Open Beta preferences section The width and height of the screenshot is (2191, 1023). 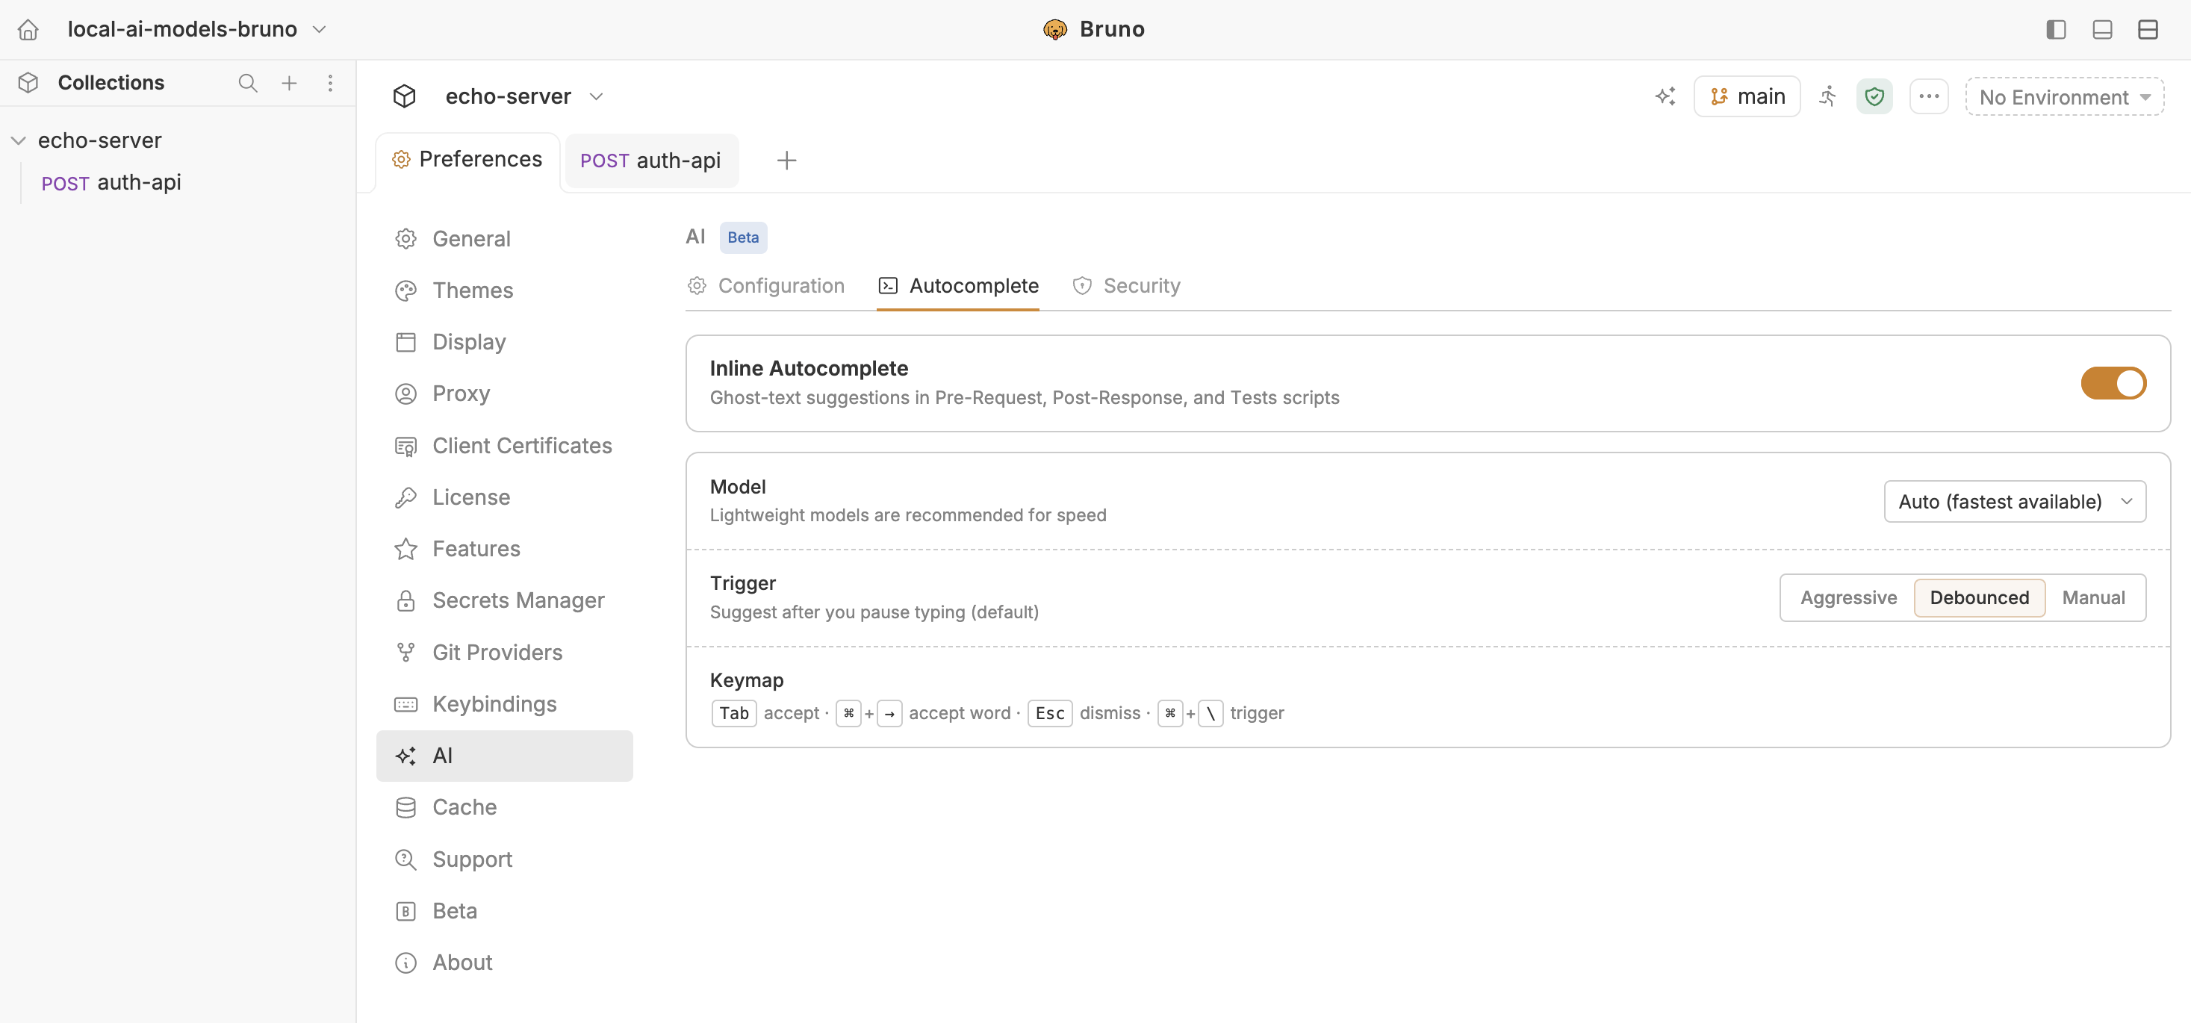point(504,911)
